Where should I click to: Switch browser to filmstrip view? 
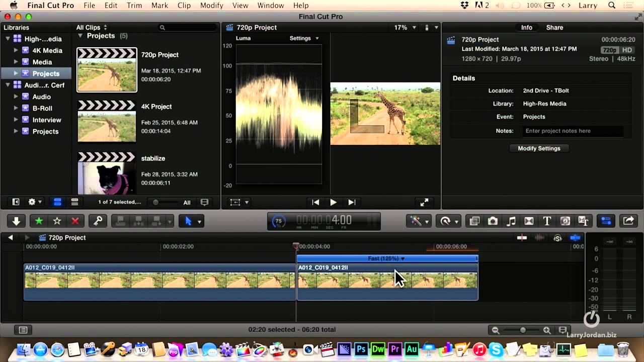57,202
